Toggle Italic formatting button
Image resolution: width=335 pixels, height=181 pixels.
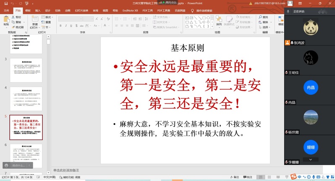pos(66,26)
